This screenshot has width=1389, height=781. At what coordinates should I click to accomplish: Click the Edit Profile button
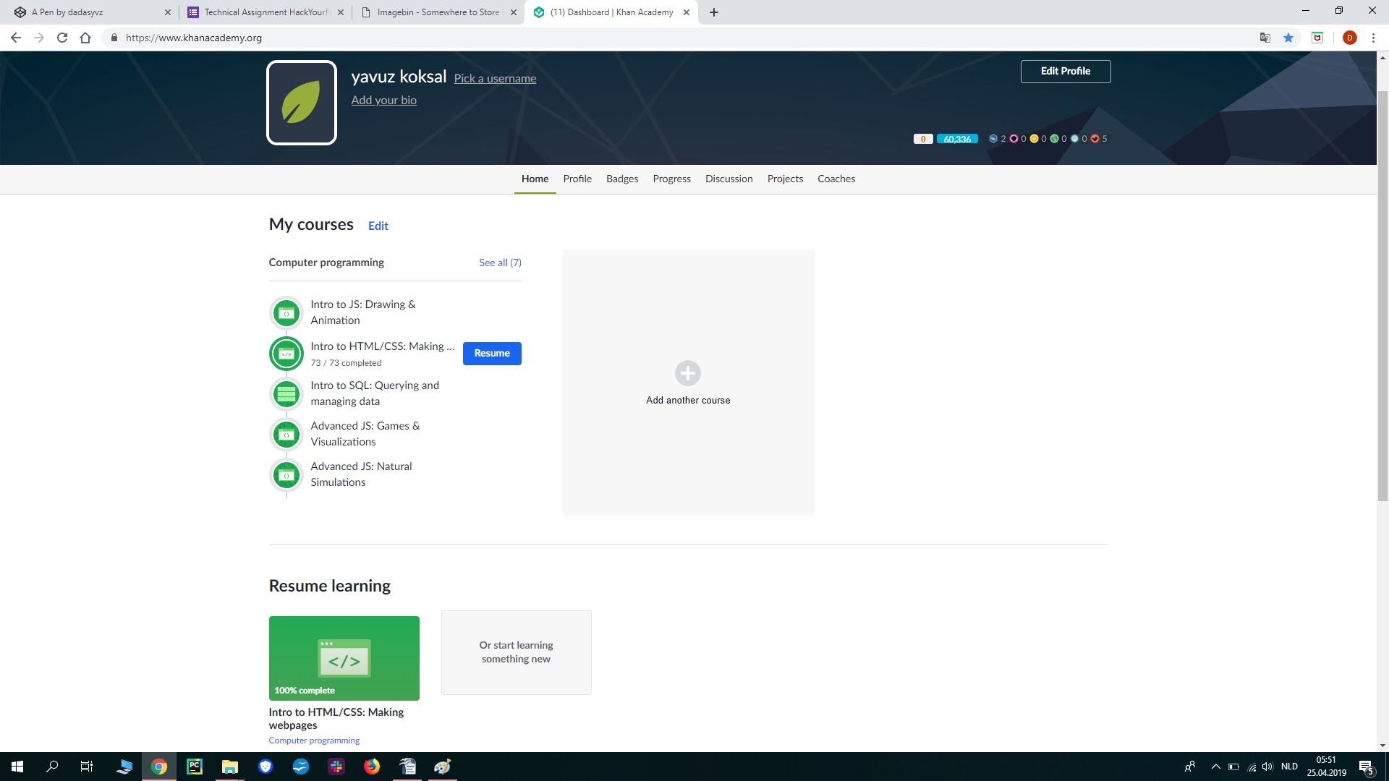[1066, 71]
